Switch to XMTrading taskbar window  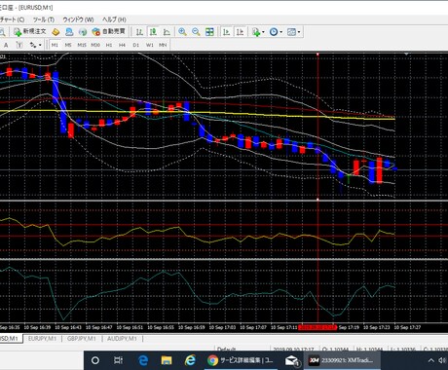tap(342, 360)
